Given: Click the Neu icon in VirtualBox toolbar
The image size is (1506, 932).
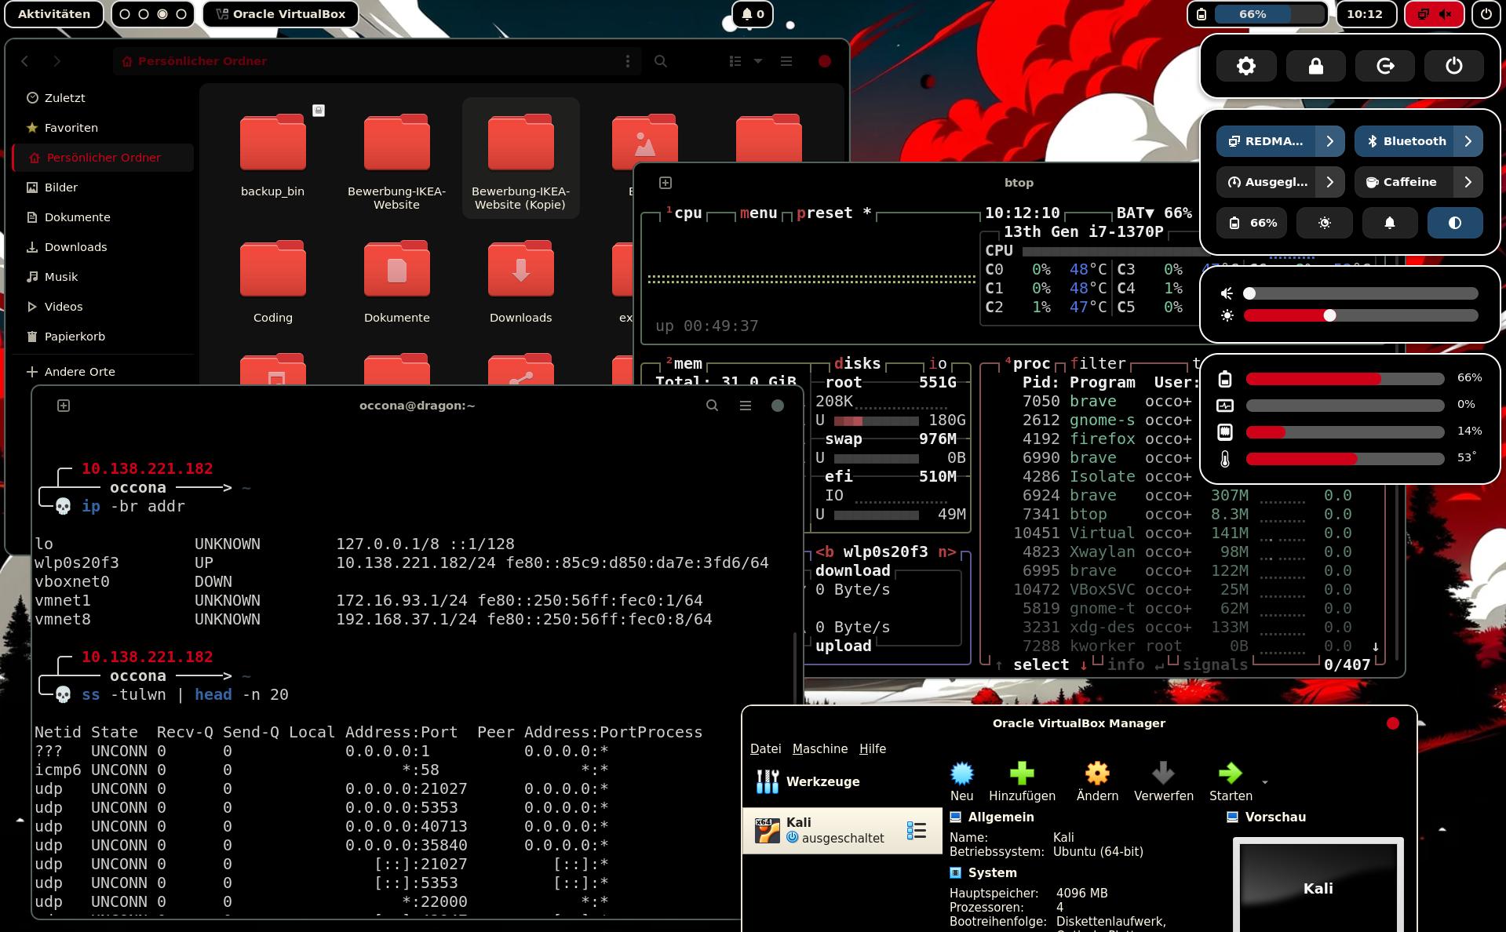Looking at the screenshot, I should coord(961,774).
